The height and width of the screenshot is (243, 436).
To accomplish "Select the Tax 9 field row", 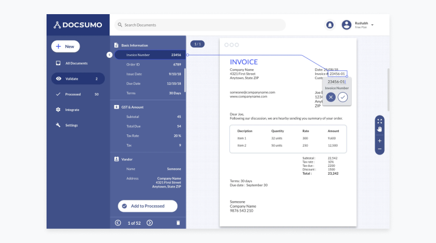I will point(150,145).
